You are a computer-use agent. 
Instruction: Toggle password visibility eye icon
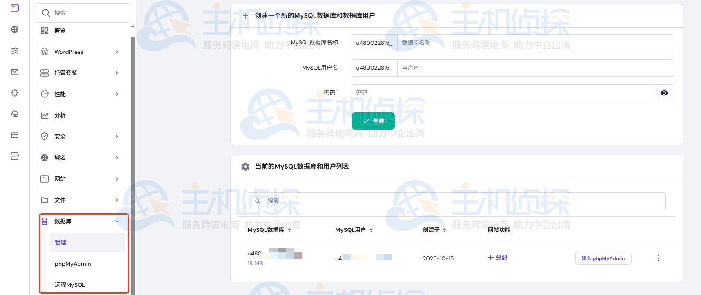(x=664, y=93)
